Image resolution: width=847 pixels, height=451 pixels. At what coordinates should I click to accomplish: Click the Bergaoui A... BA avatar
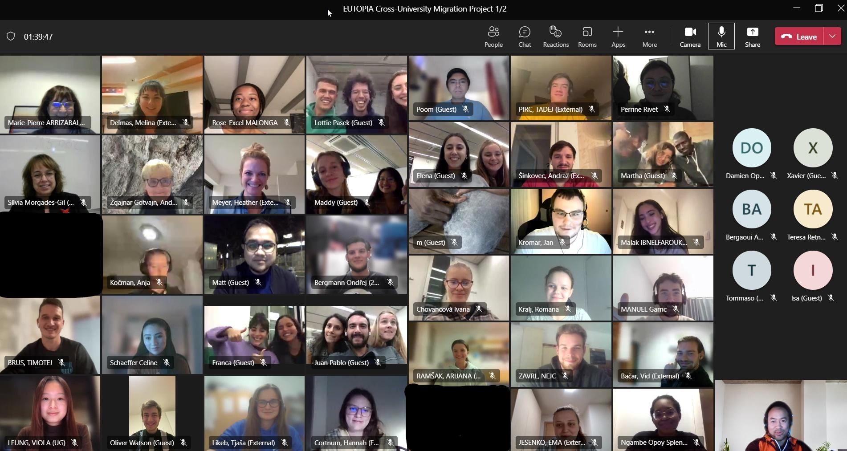click(752, 209)
